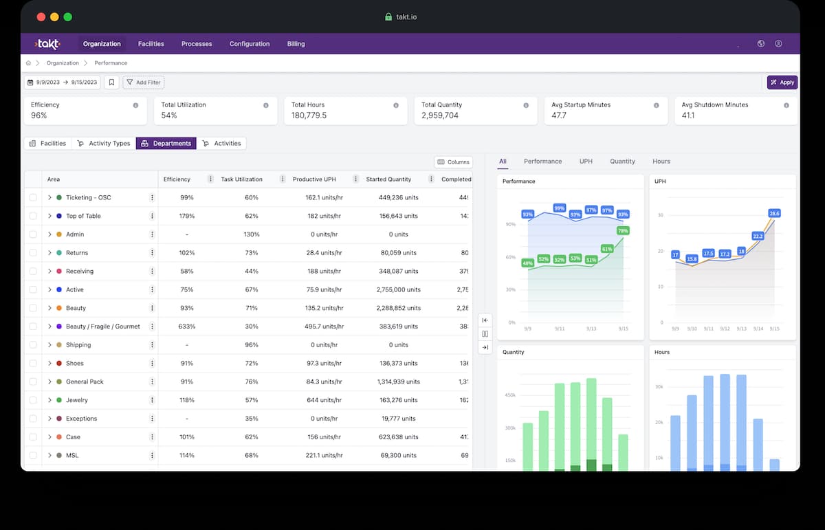Click the Add Filter button
Image resolution: width=825 pixels, height=530 pixels.
(143, 82)
